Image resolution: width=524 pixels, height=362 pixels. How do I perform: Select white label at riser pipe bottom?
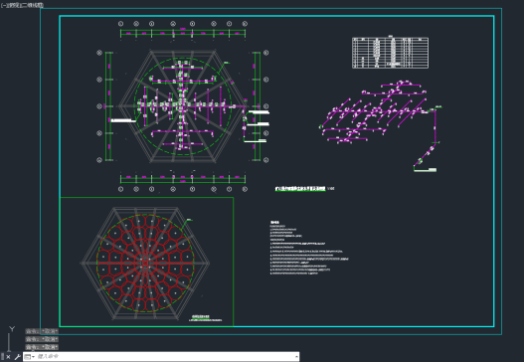click(426, 170)
